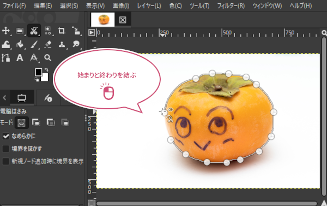
Task: Click the first scissors node to close the path
Action: click(x=165, y=113)
